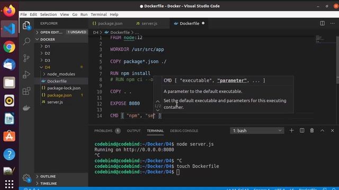Open Rhythmbox from the dock
This screenshot has height=190, width=339.
10,101
